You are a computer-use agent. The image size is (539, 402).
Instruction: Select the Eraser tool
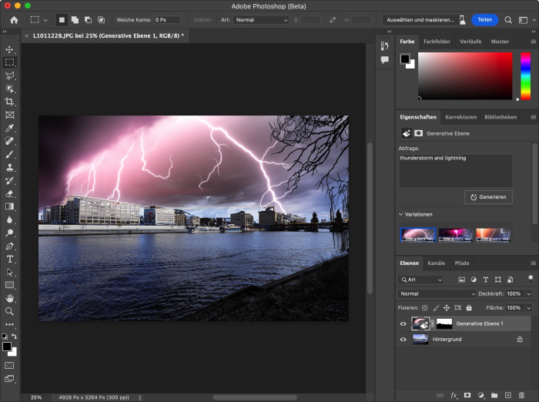pyautogui.click(x=9, y=193)
